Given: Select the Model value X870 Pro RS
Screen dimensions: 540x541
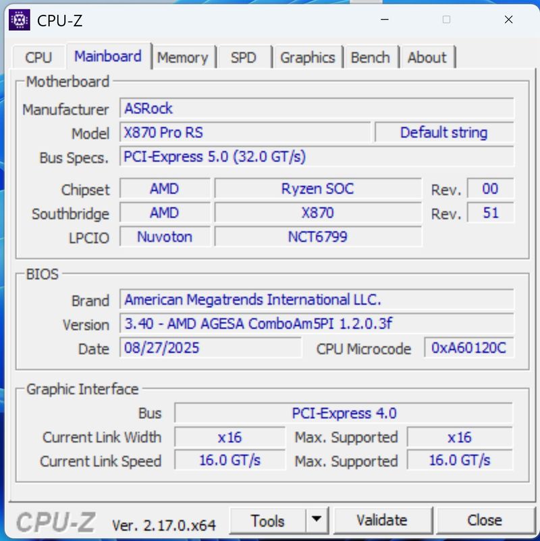Looking at the screenshot, I should tap(245, 132).
